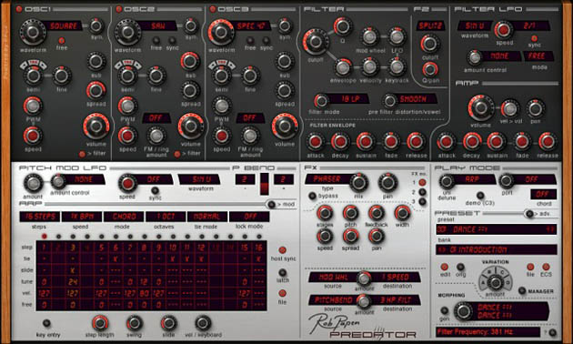The height and width of the screenshot is (344, 573).
Task: Click the OSC1 waveform knob
Action: [x=33, y=32]
